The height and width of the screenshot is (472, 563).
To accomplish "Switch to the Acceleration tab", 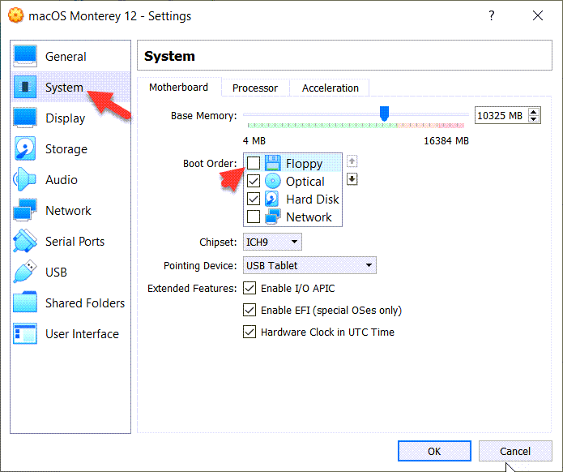I will 330,88.
